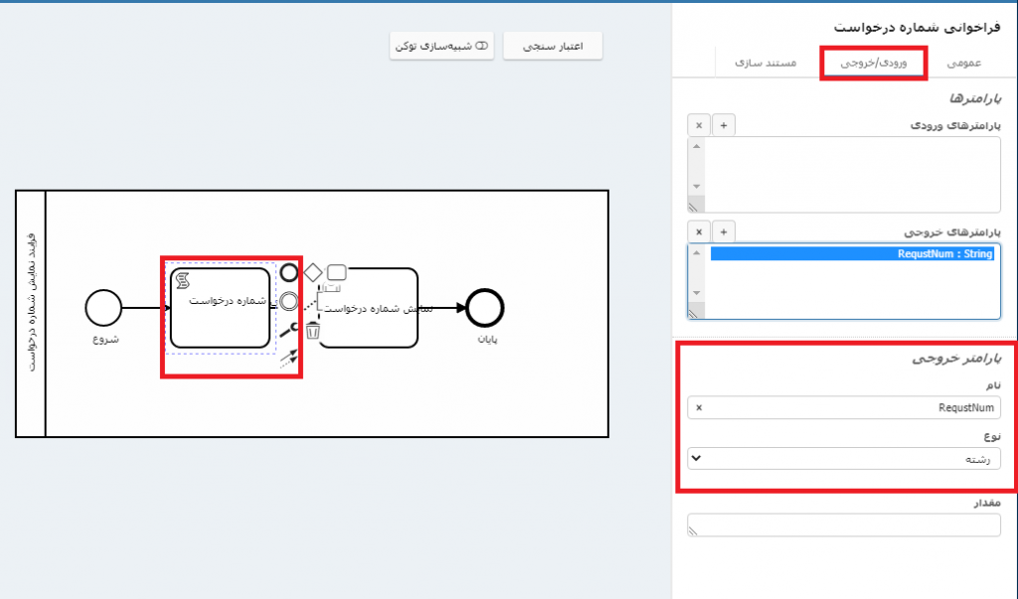This screenshot has width=1018, height=599.
Task: Toggle شبیه‌سازی توکن token simulation
Action: [441, 47]
